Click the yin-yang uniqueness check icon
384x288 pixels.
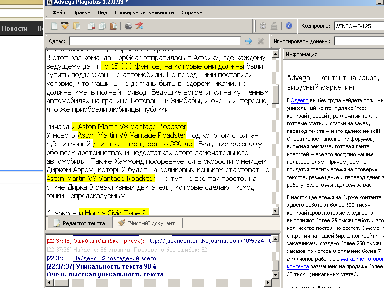pos(128,26)
